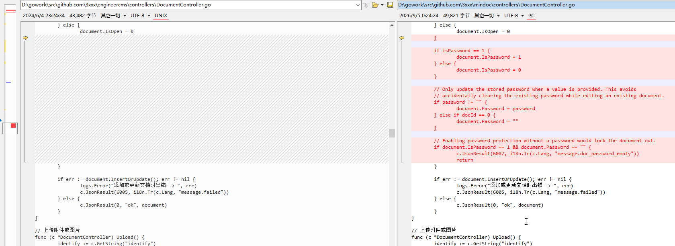The image size is (675, 246).
Task: Expand the left file path history dropdown
Action: (x=358, y=5)
